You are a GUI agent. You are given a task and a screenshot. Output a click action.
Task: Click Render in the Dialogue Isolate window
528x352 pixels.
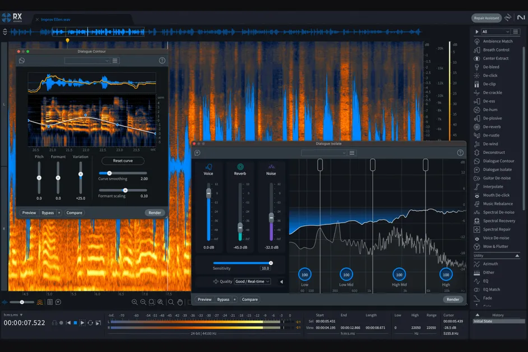pos(453,299)
